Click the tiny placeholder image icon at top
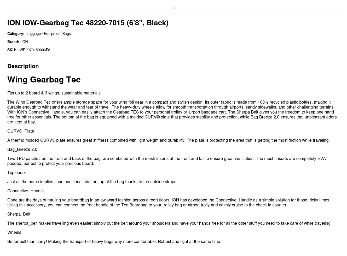 (x=175, y=8)
